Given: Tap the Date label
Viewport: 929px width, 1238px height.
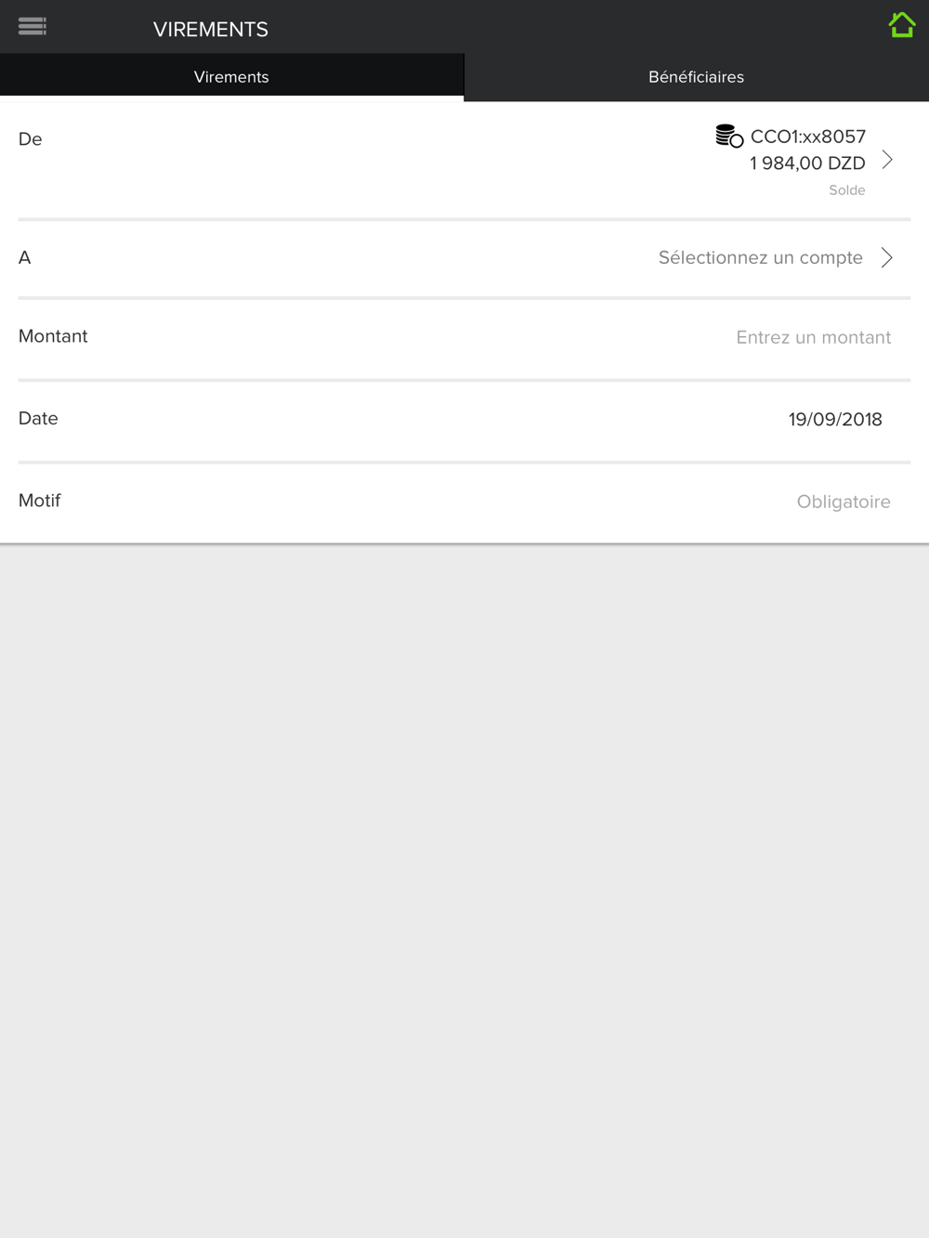Looking at the screenshot, I should [x=38, y=418].
